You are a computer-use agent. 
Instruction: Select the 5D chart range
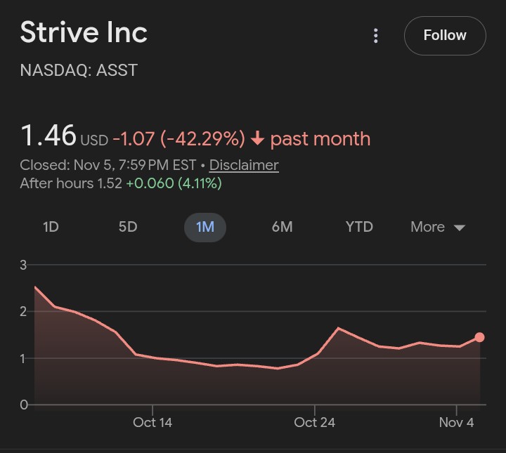pos(128,227)
